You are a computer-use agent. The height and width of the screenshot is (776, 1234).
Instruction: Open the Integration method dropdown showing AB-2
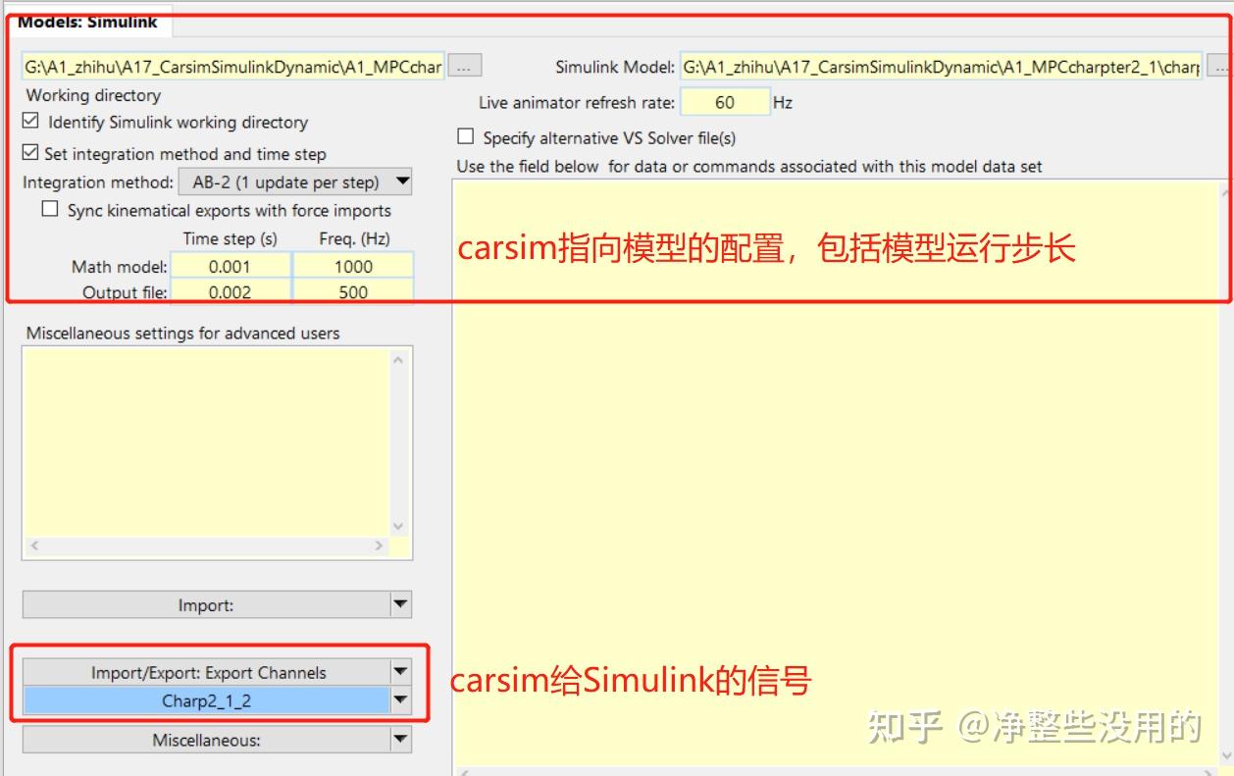[x=401, y=181]
